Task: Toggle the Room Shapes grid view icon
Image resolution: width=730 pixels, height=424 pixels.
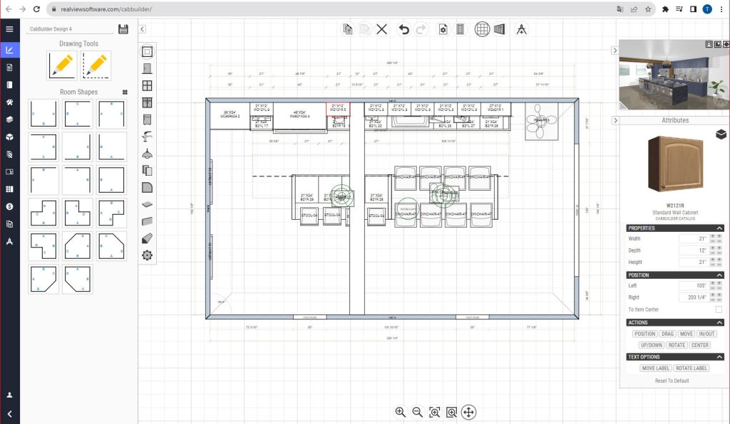Action: click(125, 92)
